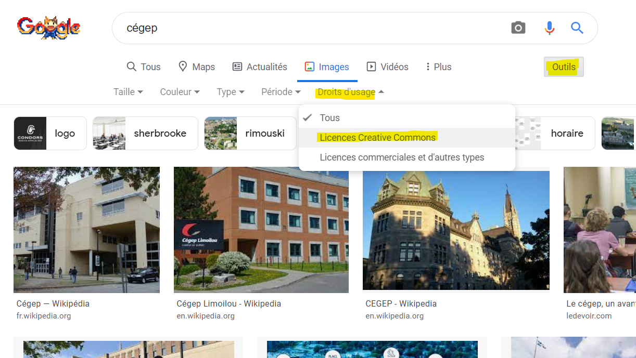Screen dimensions: 636x358
Task: Select the Images tab
Action: (327, 67)
